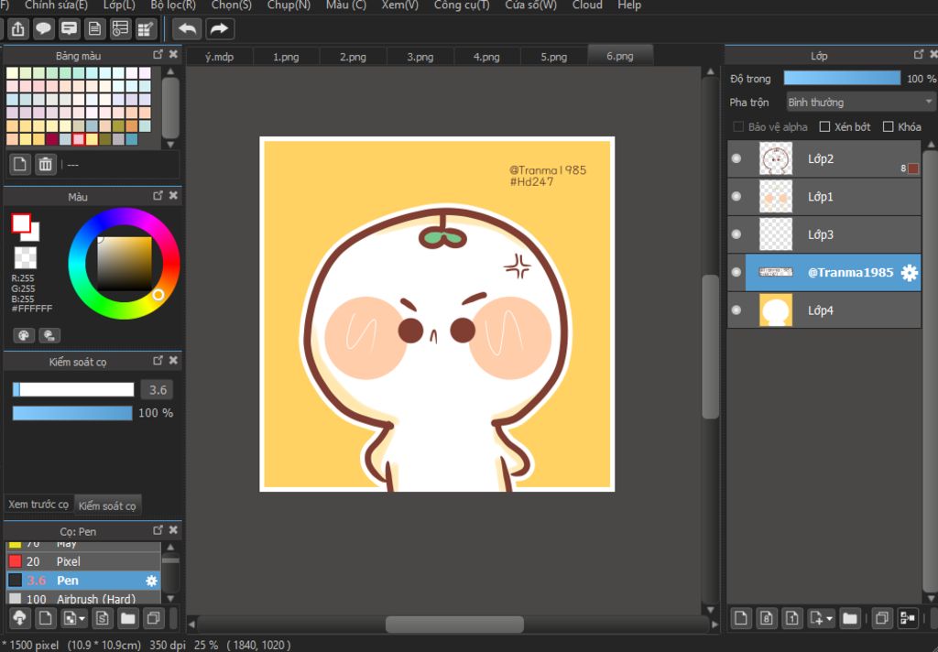This screenshot has width=938, height=652.
Task: Select the Pixel brush
Action: pyautogui.click(x=83, y=561)
